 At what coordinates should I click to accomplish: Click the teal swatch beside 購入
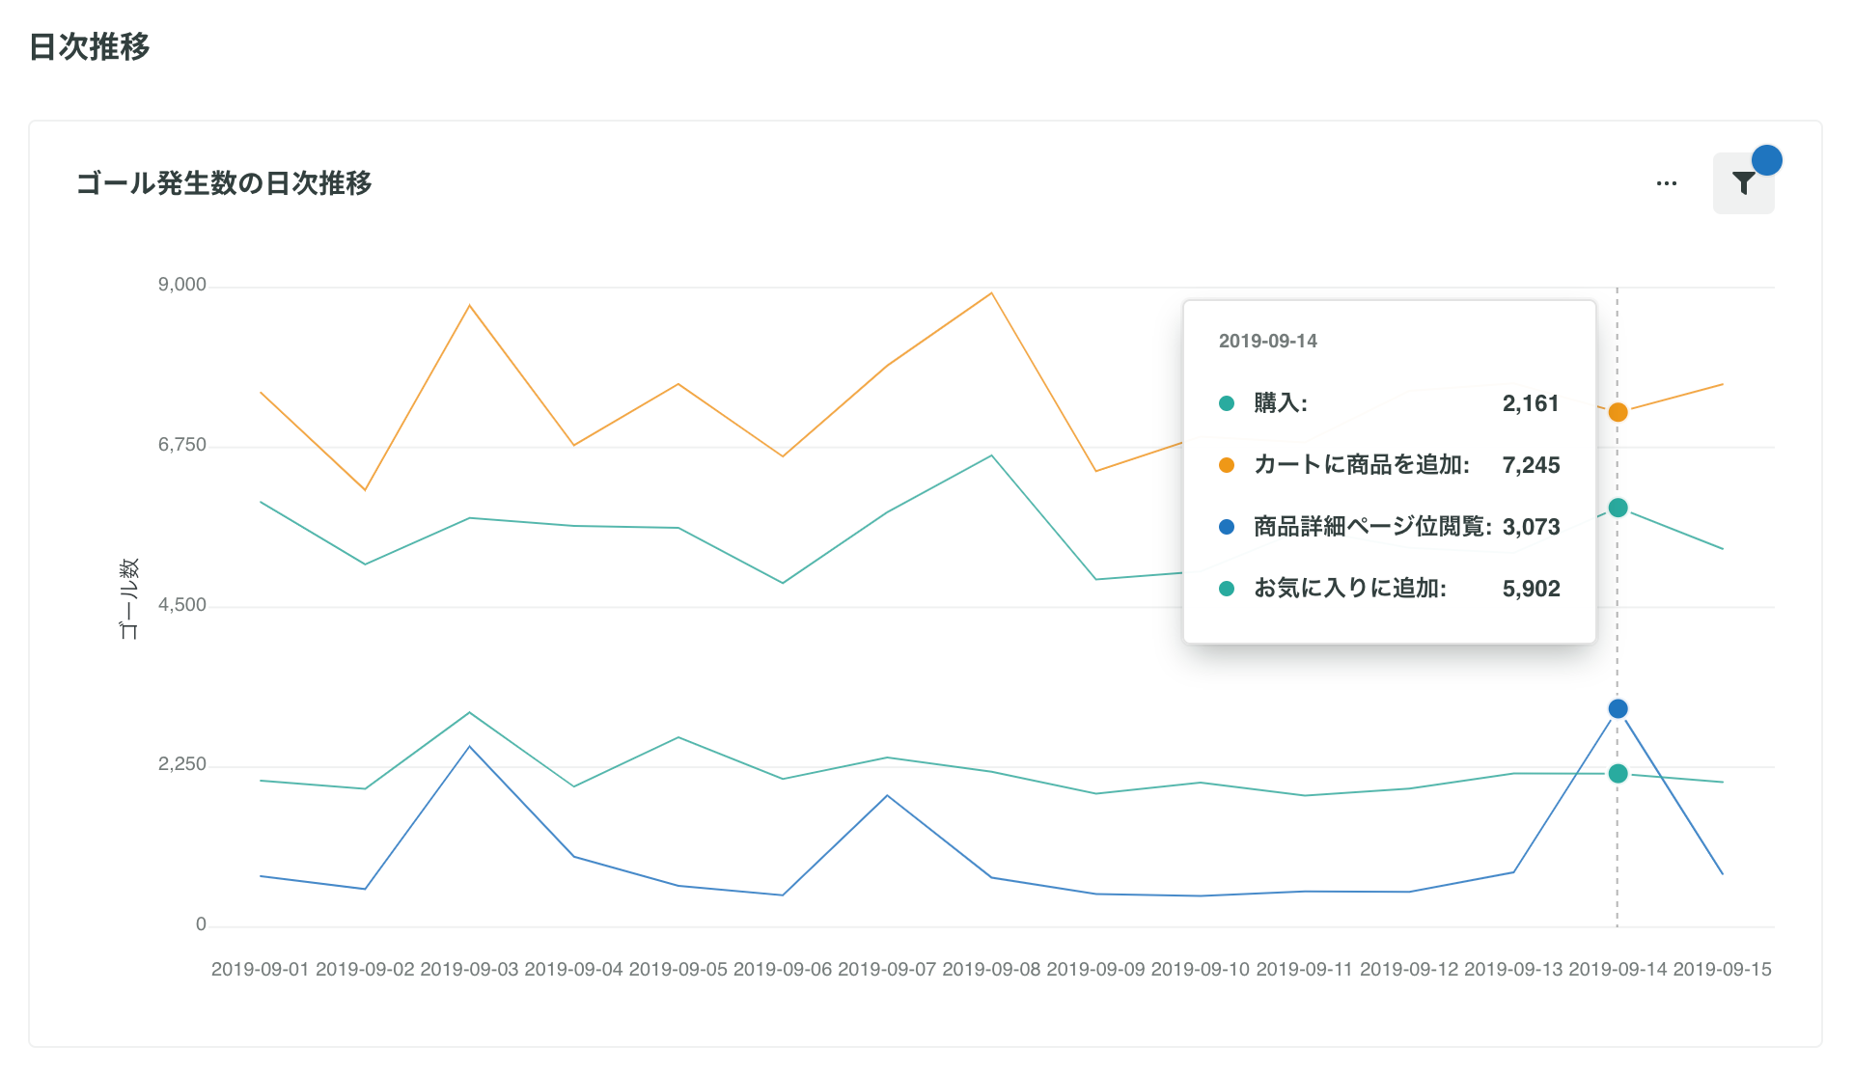(1227, 403)
